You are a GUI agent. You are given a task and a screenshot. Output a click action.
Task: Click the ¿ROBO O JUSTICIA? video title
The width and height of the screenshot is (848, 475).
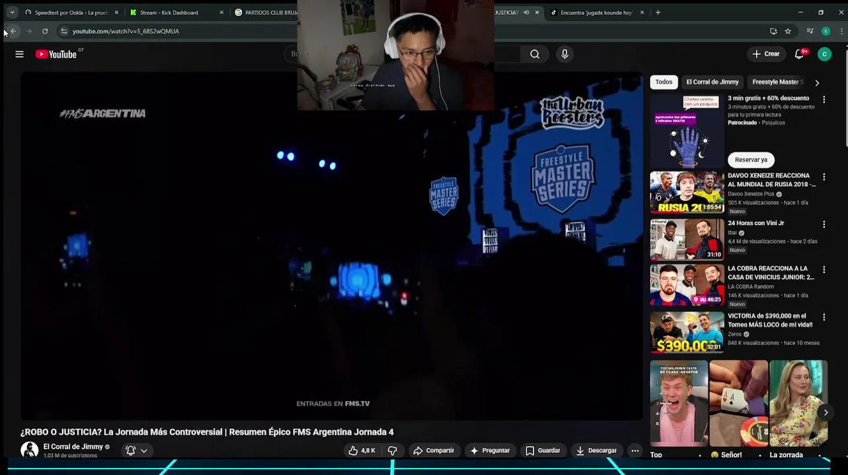point(207,432)
